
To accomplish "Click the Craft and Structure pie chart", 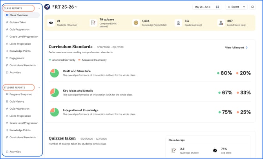I will click(x=55, y=73).
